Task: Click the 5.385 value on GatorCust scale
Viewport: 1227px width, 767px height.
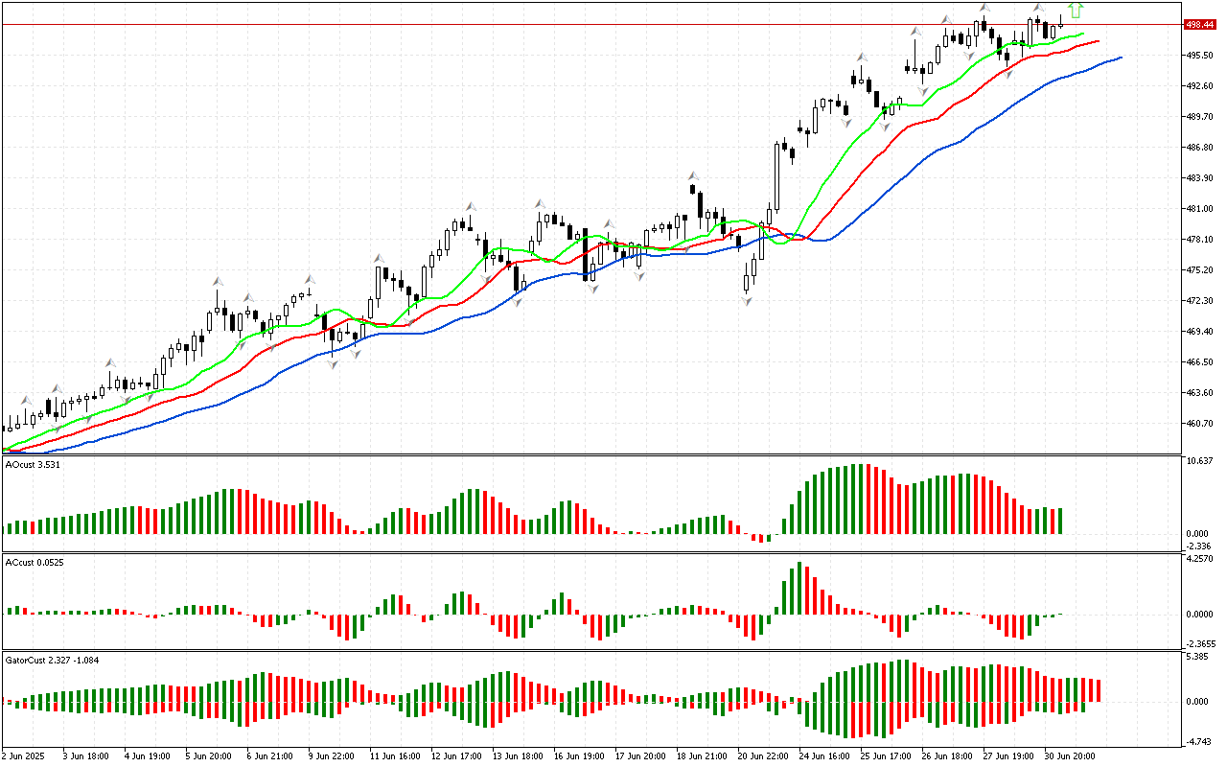Action: [x=1199, y=657]
